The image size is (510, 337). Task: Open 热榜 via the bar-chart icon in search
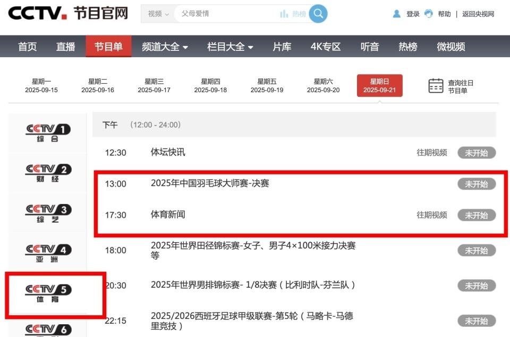[x=283, y=13]
